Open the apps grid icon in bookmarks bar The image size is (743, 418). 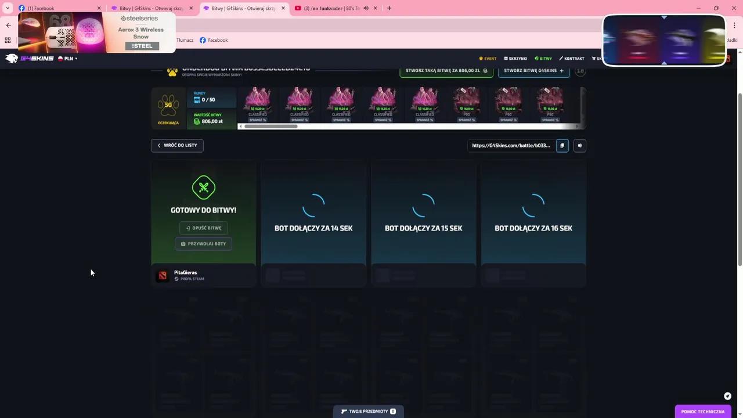coord(8,40)
